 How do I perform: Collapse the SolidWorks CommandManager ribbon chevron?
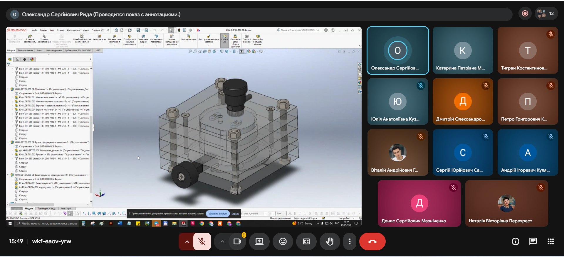(359, 46)
